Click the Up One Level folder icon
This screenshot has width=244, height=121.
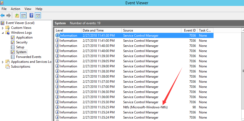coord(17,16)
